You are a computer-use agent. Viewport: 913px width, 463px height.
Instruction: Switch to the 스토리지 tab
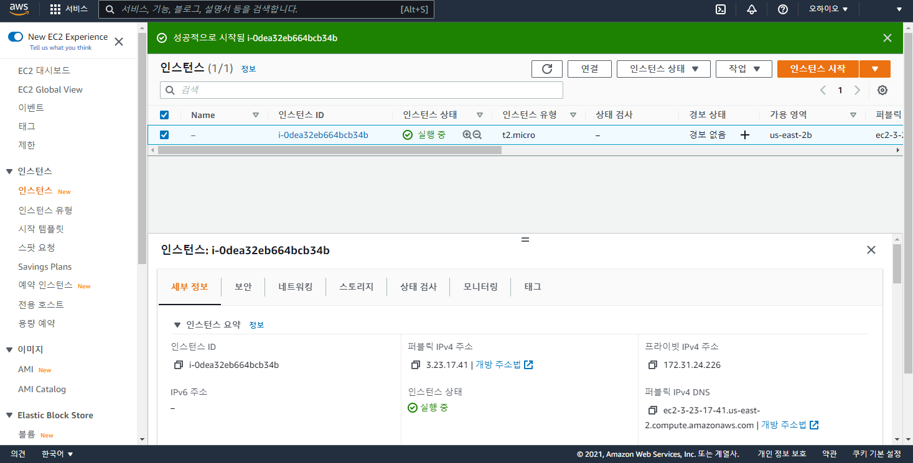click(357, 287)
